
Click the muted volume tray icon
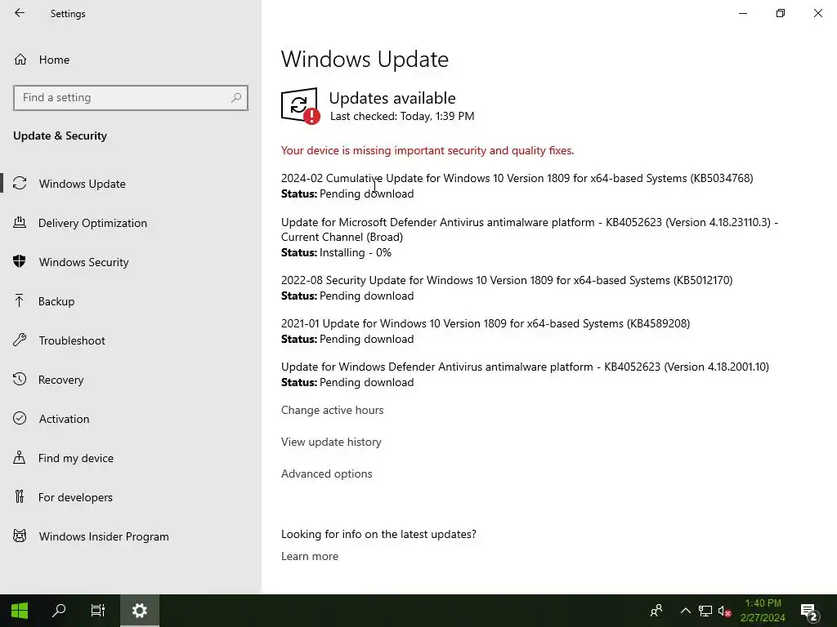click(724, 611)
